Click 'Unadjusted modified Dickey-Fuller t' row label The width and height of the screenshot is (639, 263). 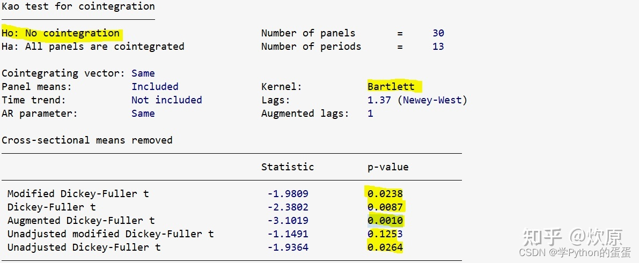111,234
